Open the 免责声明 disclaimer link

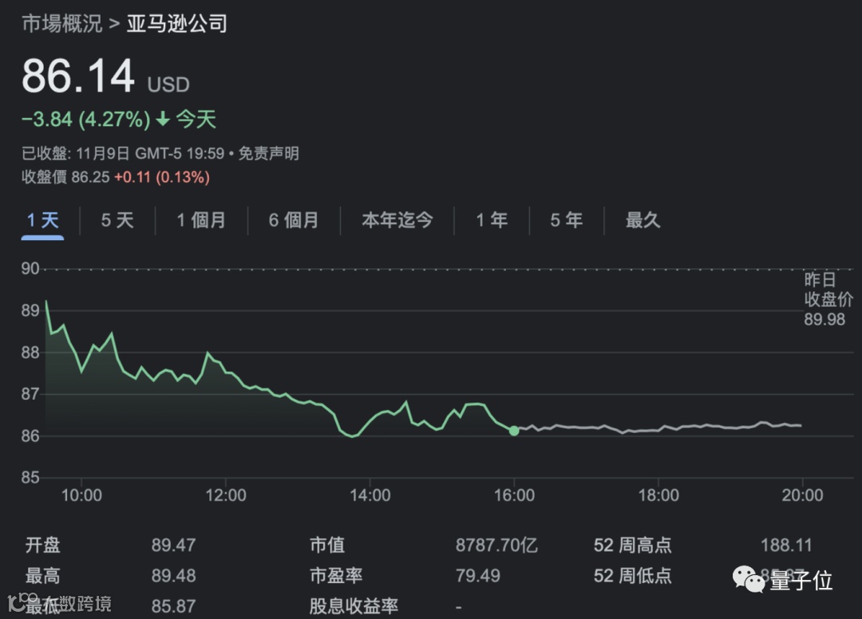pos(269,153)
